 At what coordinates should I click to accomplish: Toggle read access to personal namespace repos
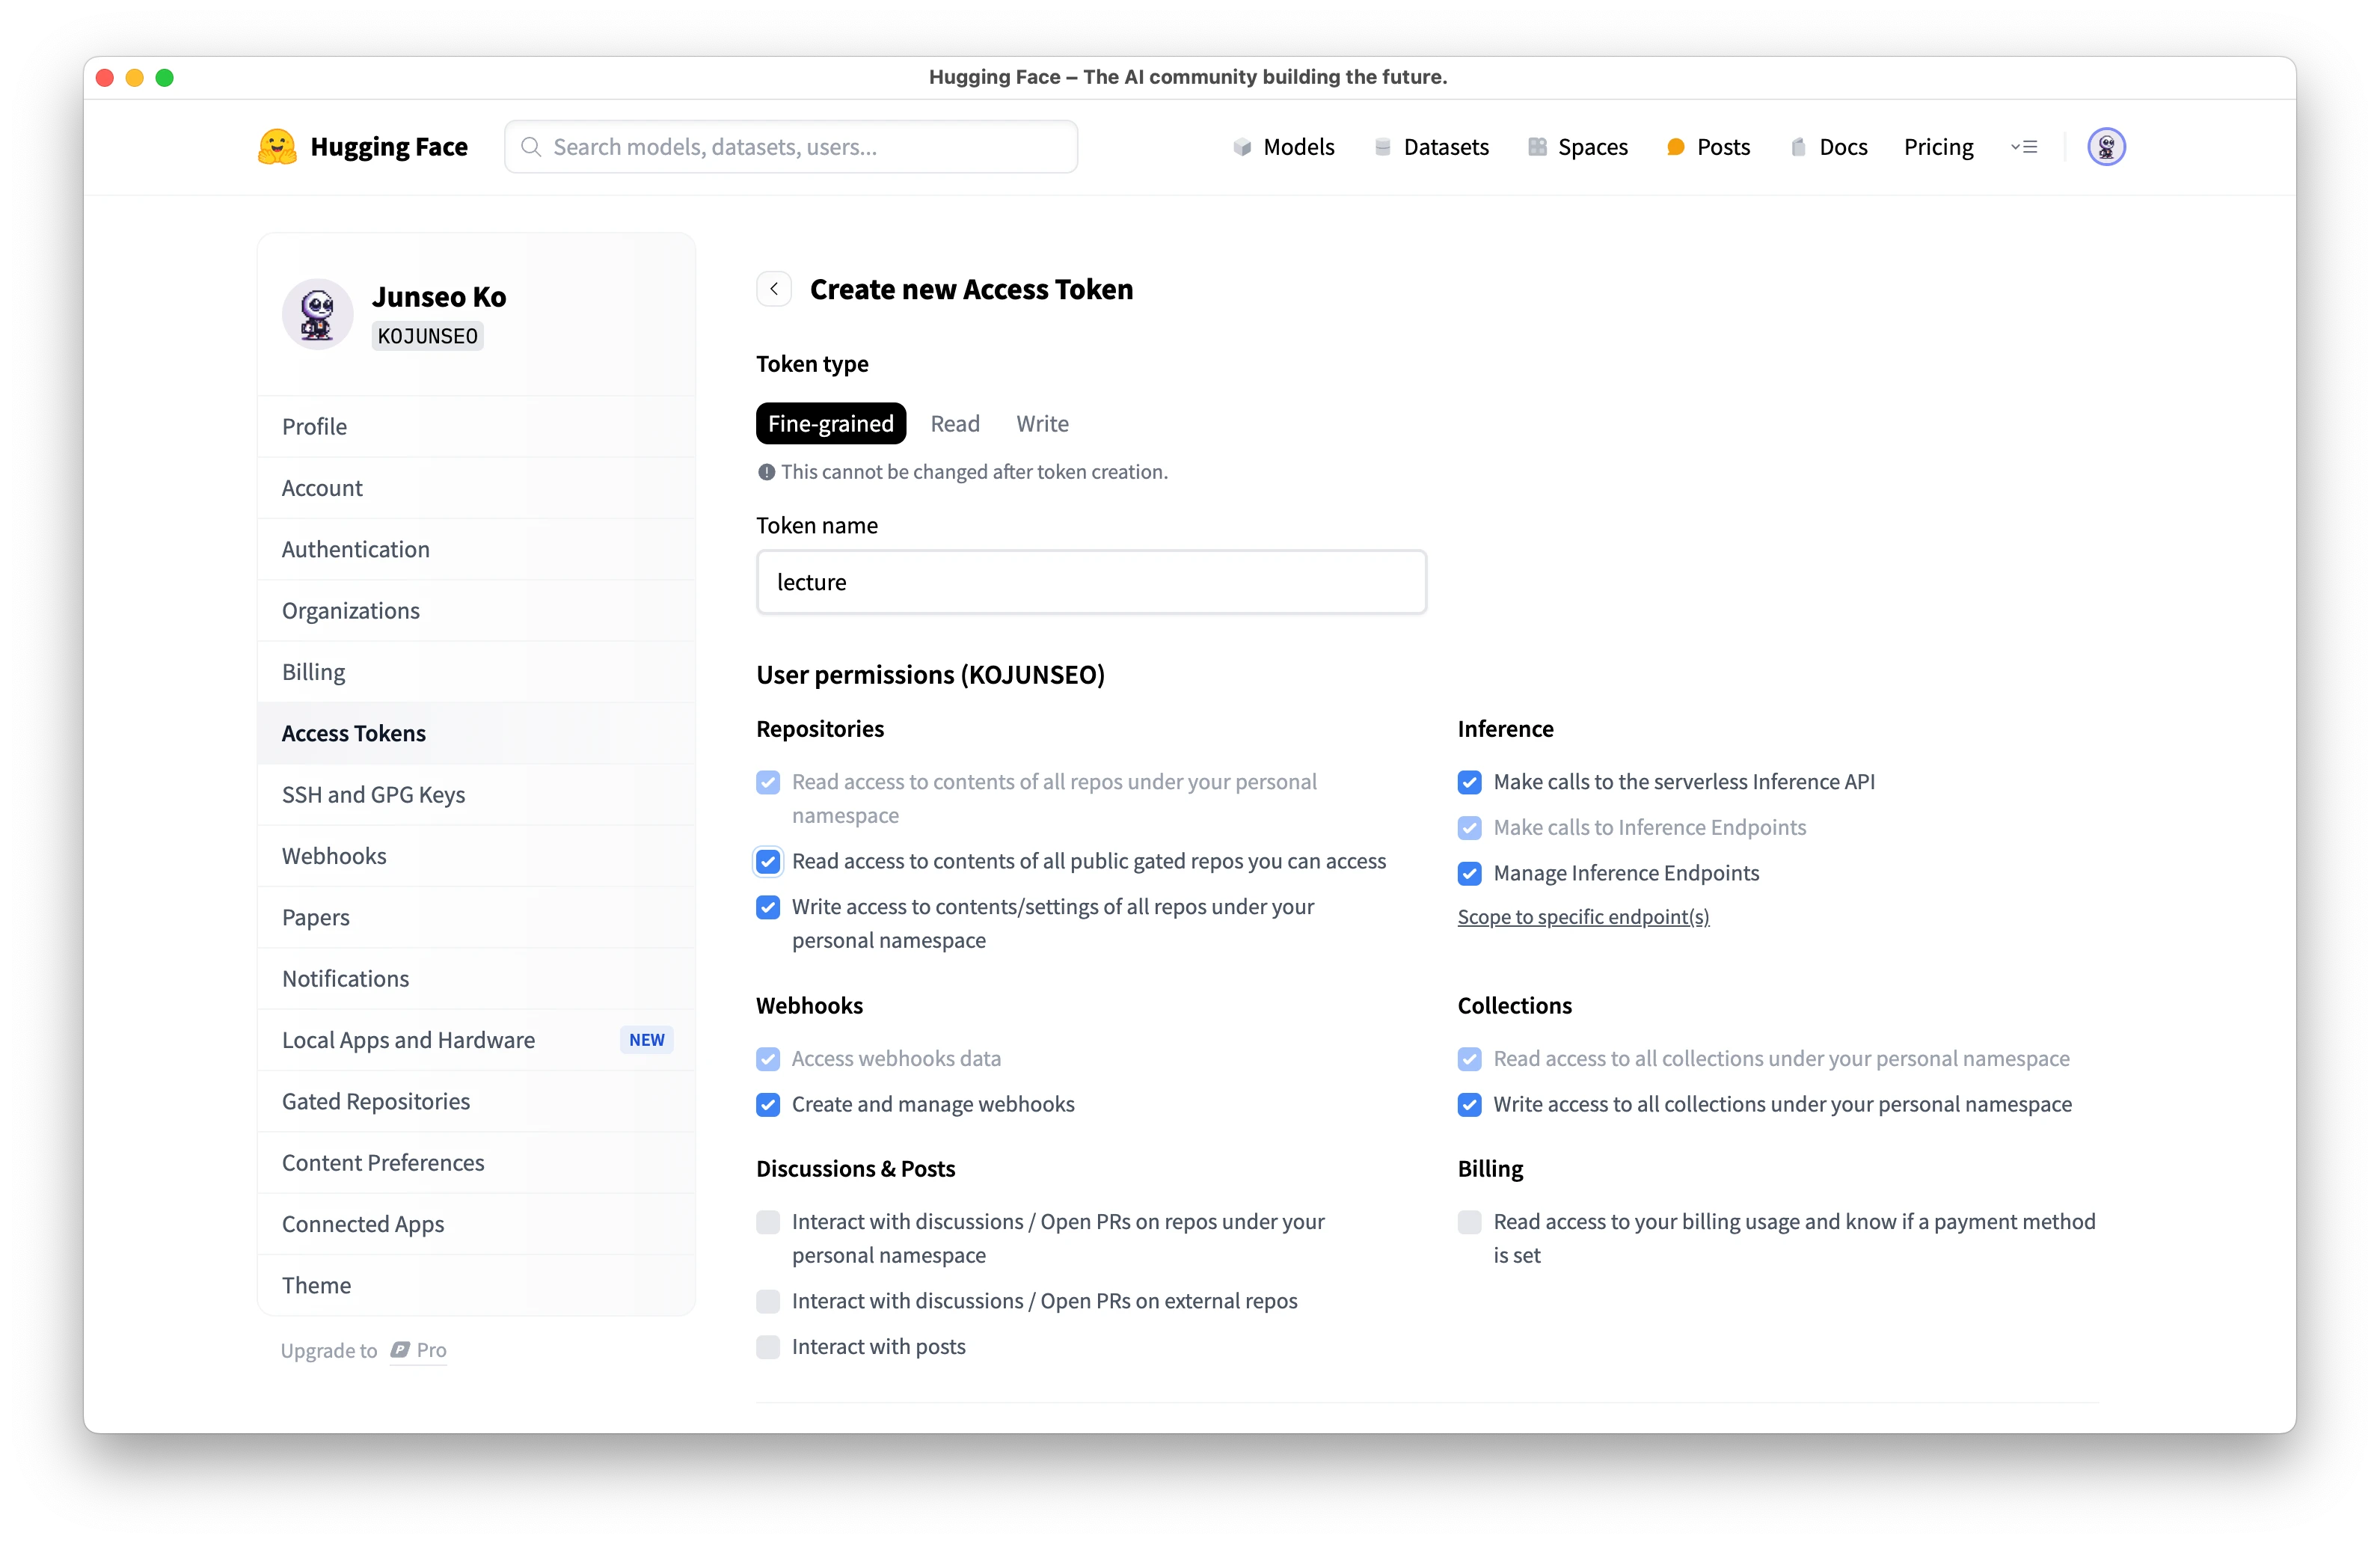tap(768, 782)
